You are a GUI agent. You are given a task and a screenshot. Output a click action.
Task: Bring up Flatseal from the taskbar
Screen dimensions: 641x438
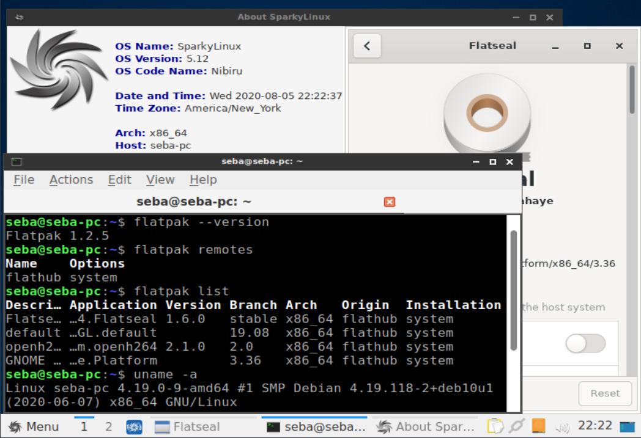click(x=203, y=426)
